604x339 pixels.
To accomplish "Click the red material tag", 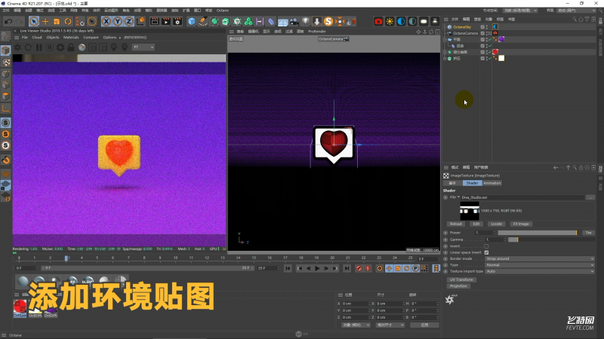I will click(x=495, y=52).
